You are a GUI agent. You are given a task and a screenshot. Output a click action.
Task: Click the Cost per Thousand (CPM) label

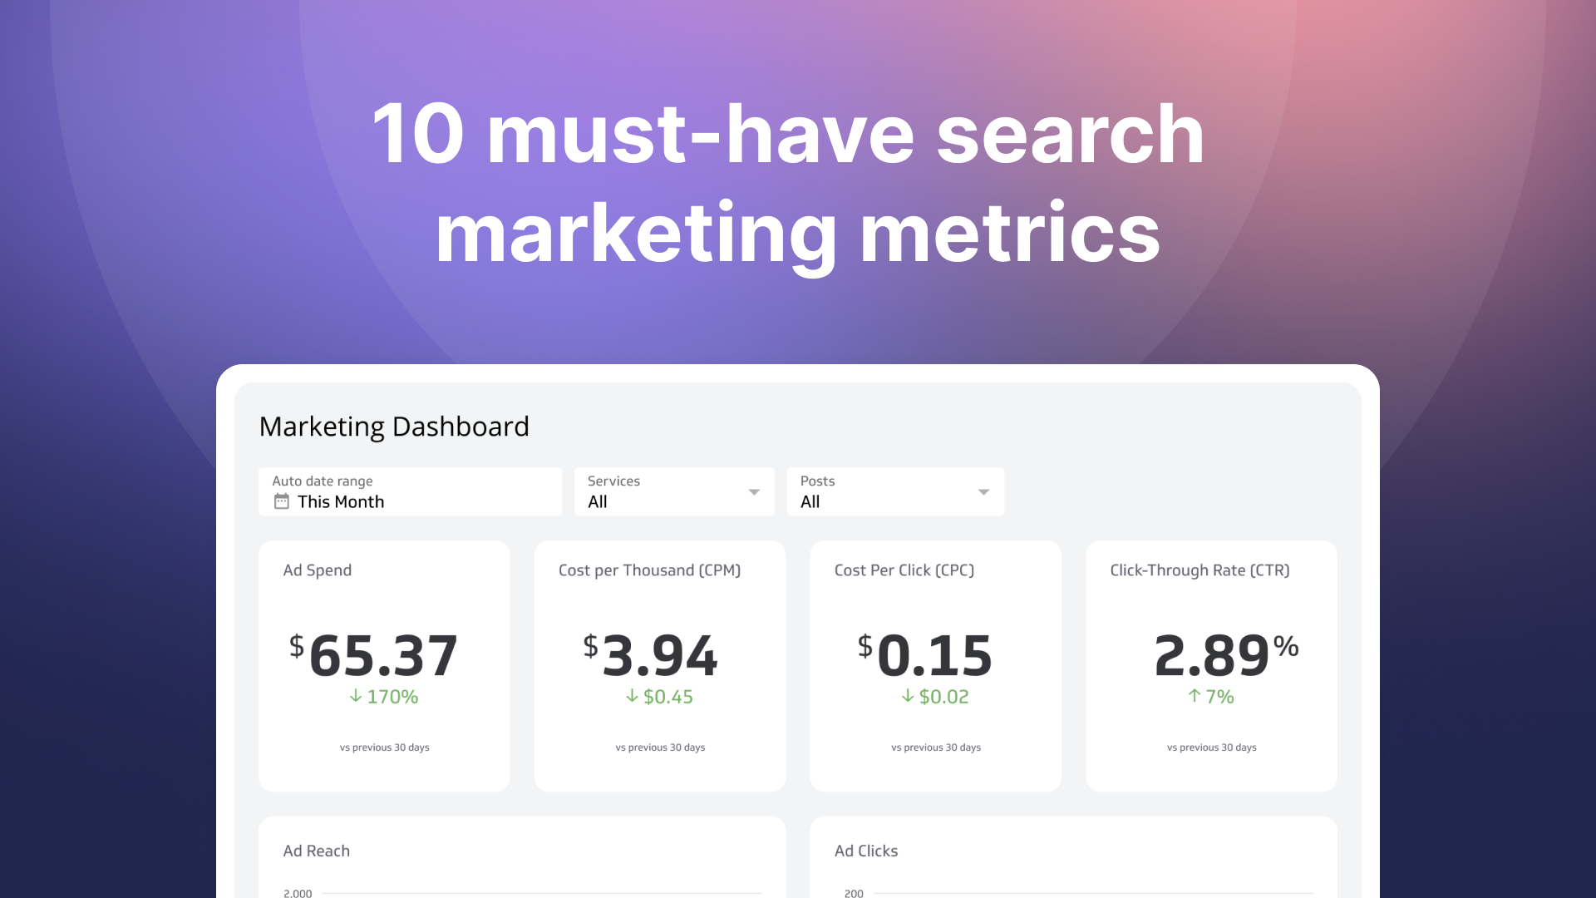point(649,570)
